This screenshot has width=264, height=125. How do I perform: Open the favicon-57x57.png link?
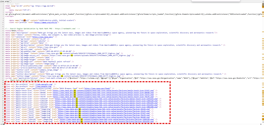[104, 113]
